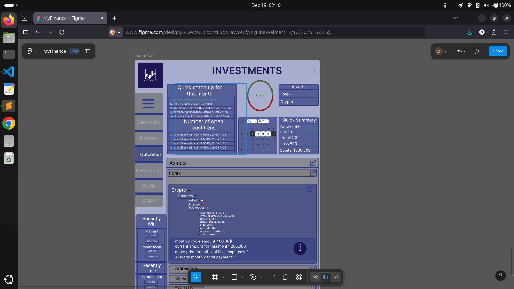The height and width of the screenshot is (289, 514).
Task: Click the Free plan badge
Action: click(74, 51)
